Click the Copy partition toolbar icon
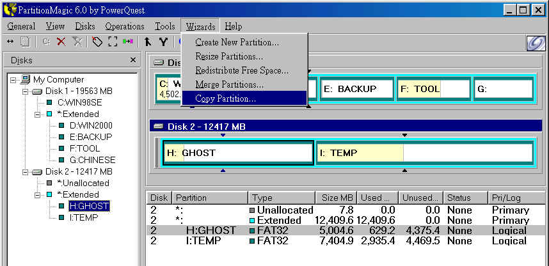This screenshot has height=266, width=549. tap(25, 42)
